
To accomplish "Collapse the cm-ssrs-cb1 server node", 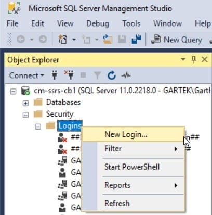I will 14,91.
